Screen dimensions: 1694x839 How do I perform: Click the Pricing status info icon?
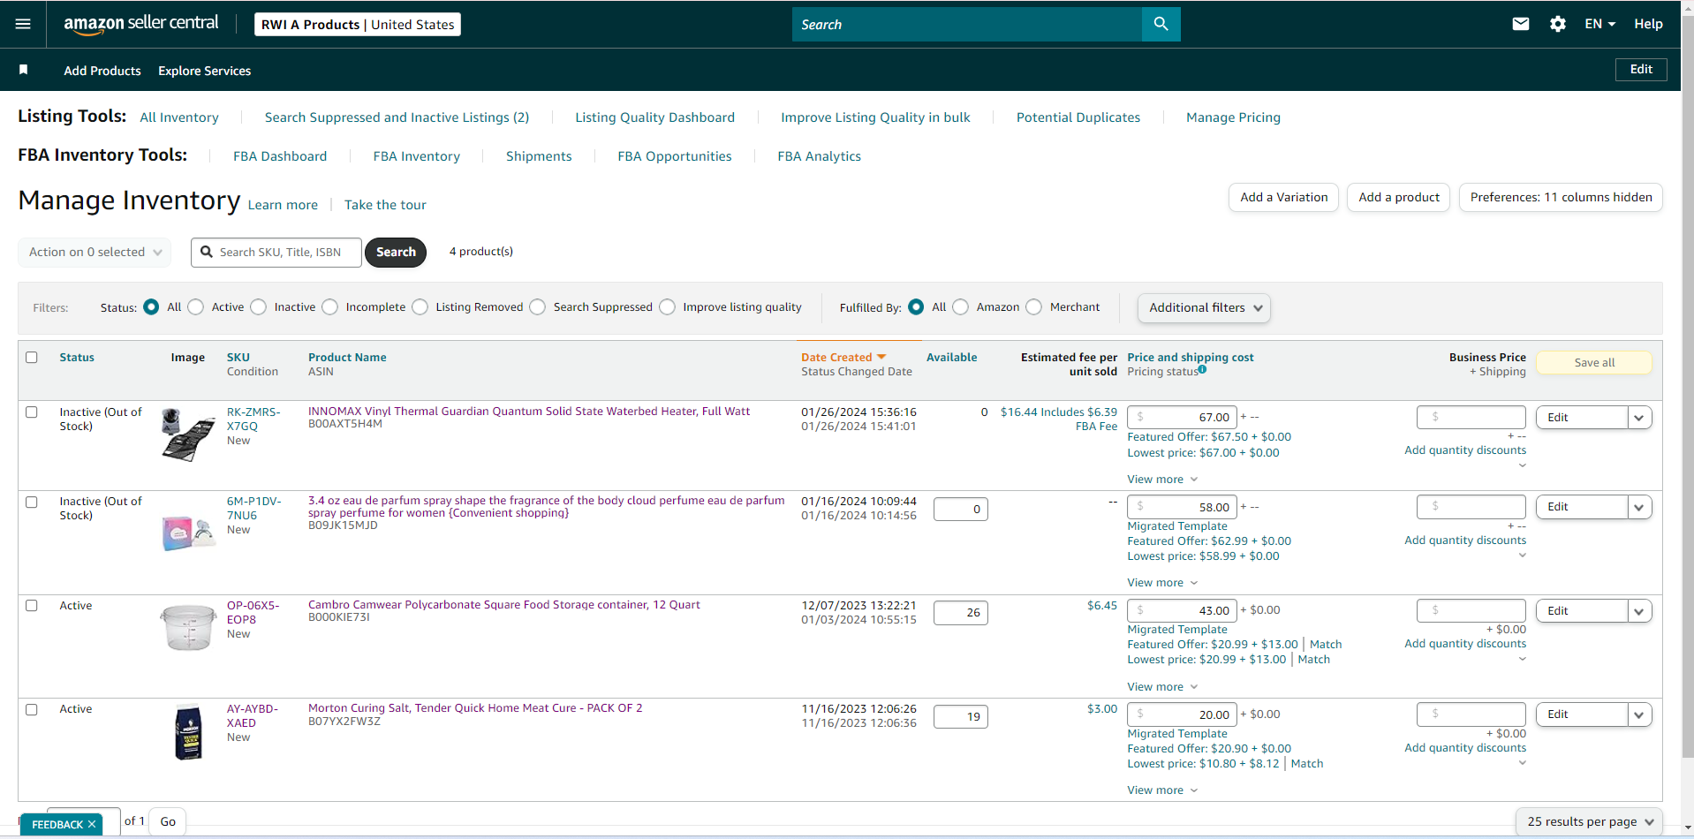click(x=1202, y=370)
